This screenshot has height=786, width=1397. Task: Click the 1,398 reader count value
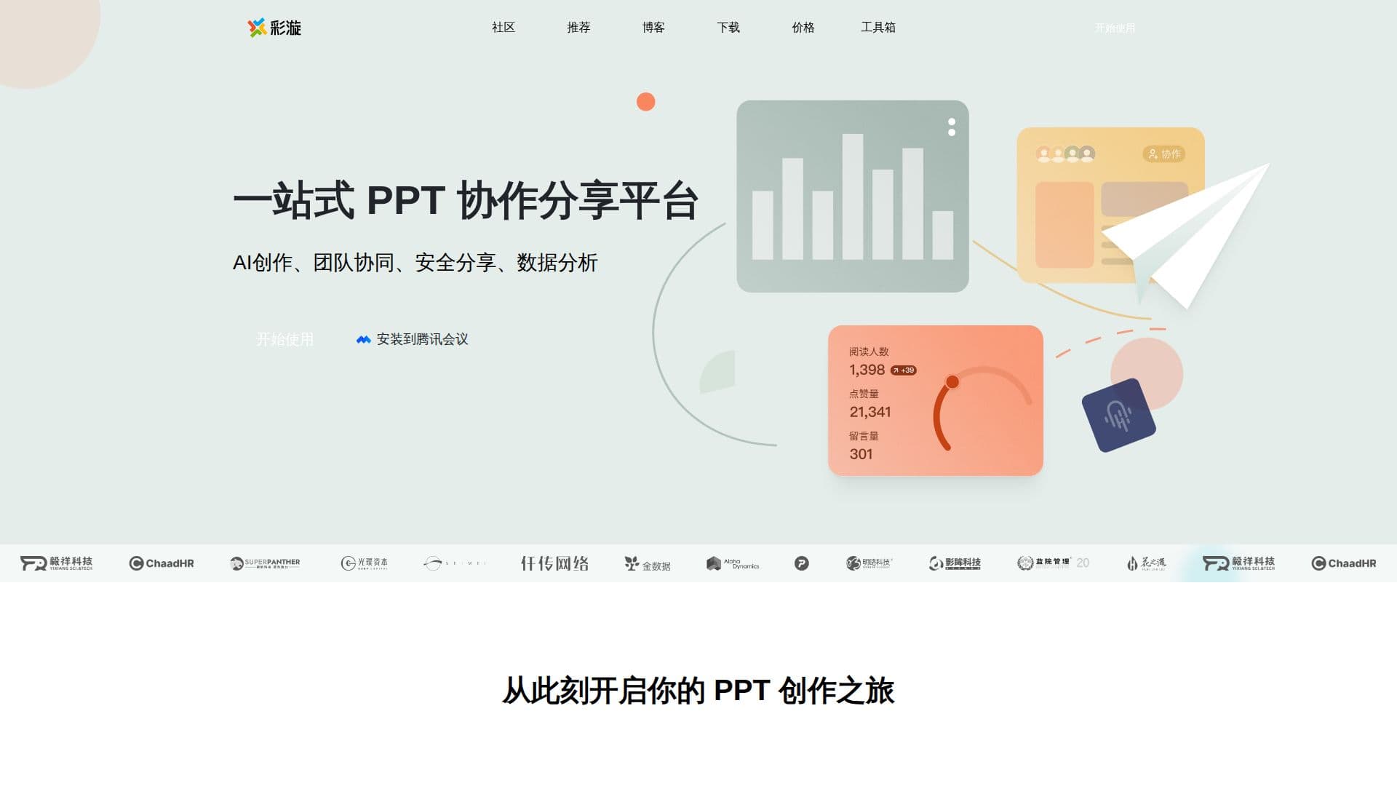pyautogui.click(x=867, y=370)
